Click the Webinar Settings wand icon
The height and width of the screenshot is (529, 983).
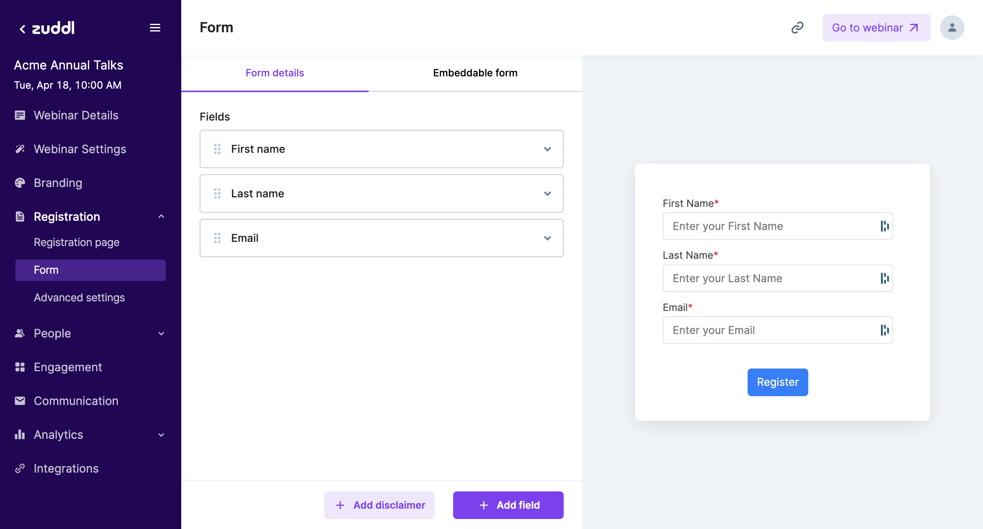click(20, 149)
